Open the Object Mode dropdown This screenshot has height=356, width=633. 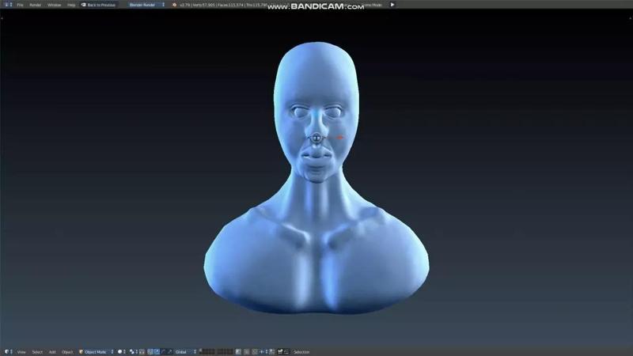tap(97, 352)
